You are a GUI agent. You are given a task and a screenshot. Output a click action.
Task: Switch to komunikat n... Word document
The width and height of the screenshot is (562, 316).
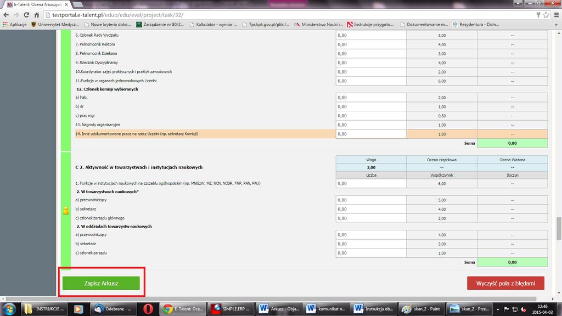coord(326,309)
